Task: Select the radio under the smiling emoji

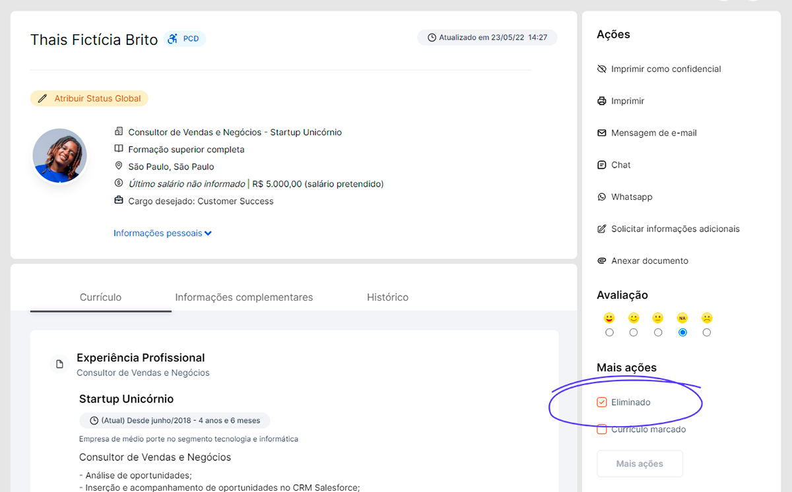Action: tap(634, 332)
